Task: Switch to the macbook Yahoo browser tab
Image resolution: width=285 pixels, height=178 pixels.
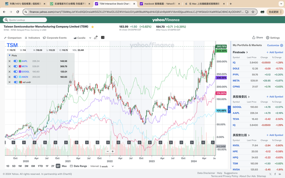Action: (x=160, y=4)
